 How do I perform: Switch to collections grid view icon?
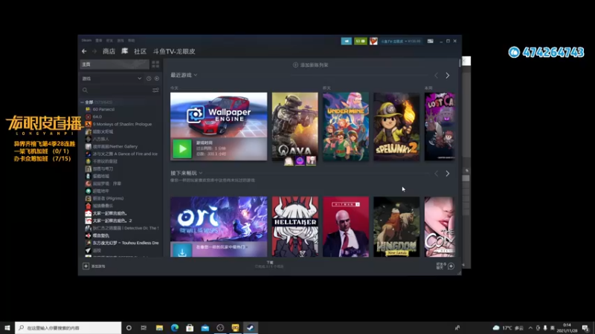coord(155,65)
